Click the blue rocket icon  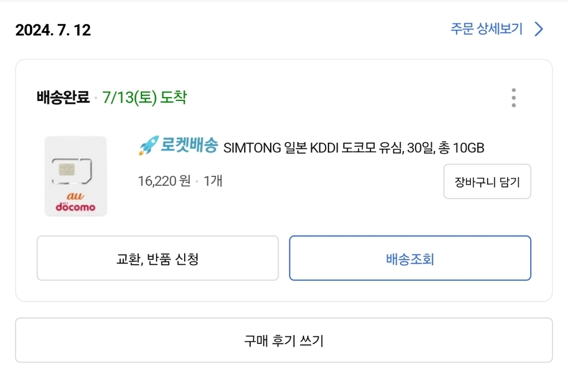(x=148, y=146)
